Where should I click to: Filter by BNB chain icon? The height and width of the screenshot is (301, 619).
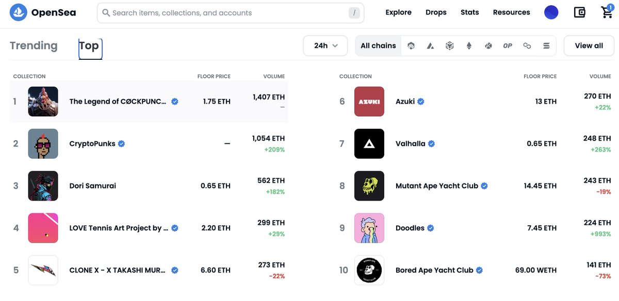click(450, 46)
